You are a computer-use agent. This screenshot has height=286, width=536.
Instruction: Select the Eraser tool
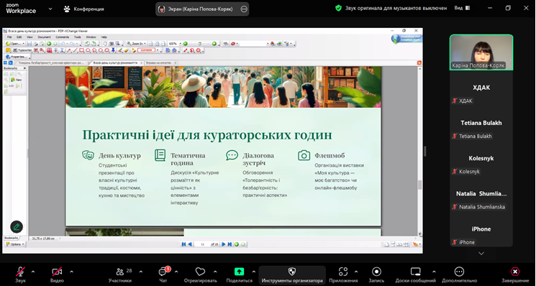point(126,50)
